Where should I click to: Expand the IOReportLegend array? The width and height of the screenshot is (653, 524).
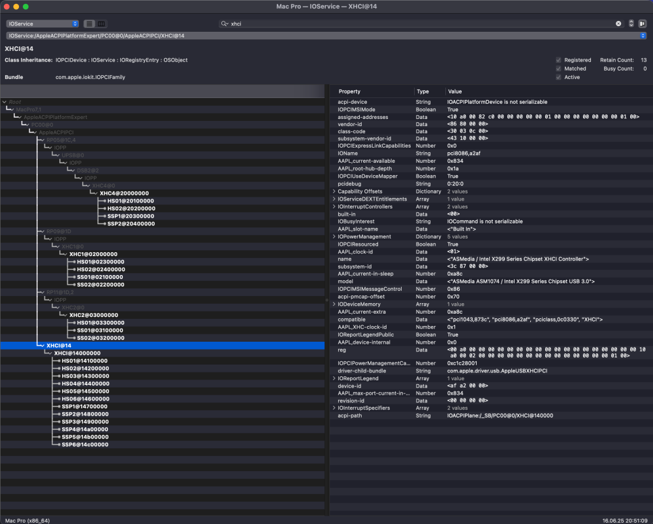pos(334,378)
